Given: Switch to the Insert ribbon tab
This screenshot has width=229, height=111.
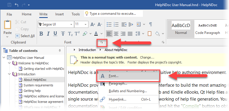Looking at the screenshot, I should click(x=59, y=14).
